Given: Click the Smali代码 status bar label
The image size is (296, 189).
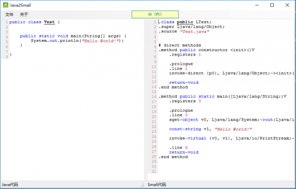Looking at the screenshot, I should click(x=157, y=185).
